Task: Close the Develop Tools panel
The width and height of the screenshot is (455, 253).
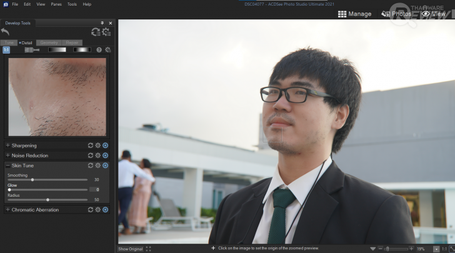Action: [111, 23]
